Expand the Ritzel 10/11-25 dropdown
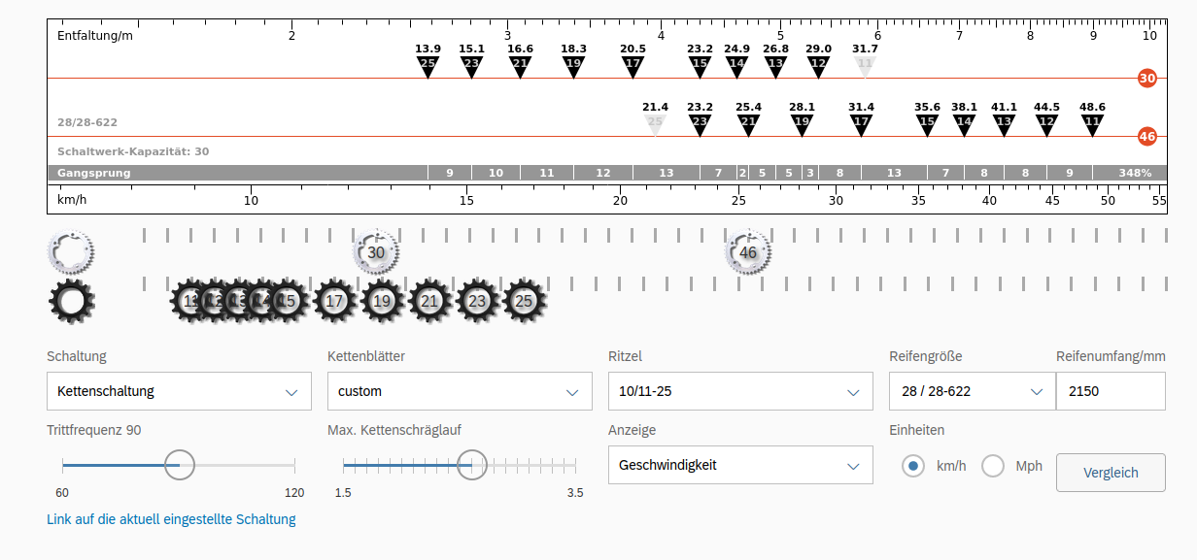The height and width of the screenshot is (560, 1197). [740, 391]
